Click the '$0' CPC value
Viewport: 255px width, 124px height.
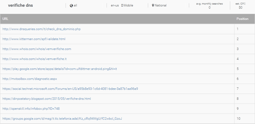coord(240,8)
